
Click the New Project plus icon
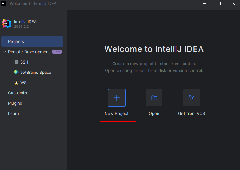tap(117, 98)
